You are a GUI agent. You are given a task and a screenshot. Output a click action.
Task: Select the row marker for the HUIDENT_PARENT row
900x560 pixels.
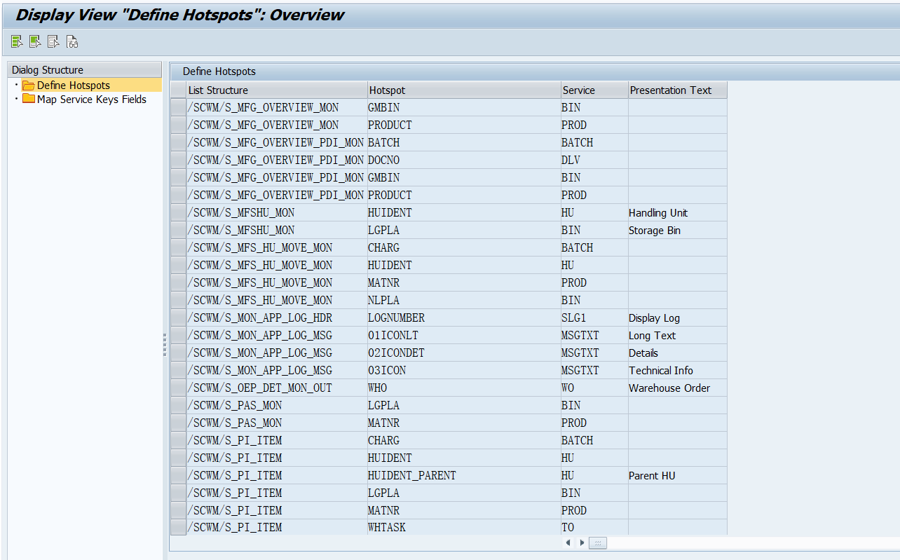click(178, 476)
